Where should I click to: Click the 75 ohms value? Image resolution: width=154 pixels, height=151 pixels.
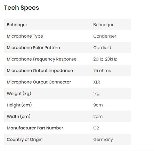pyautogui.click(x=102, y=71)
